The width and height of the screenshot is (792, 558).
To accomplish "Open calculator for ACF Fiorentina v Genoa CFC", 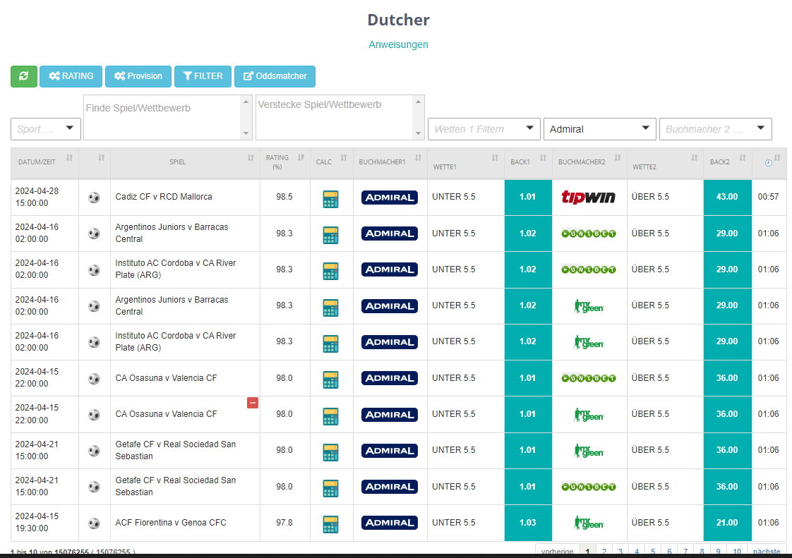I will click(x=330, y=524).
